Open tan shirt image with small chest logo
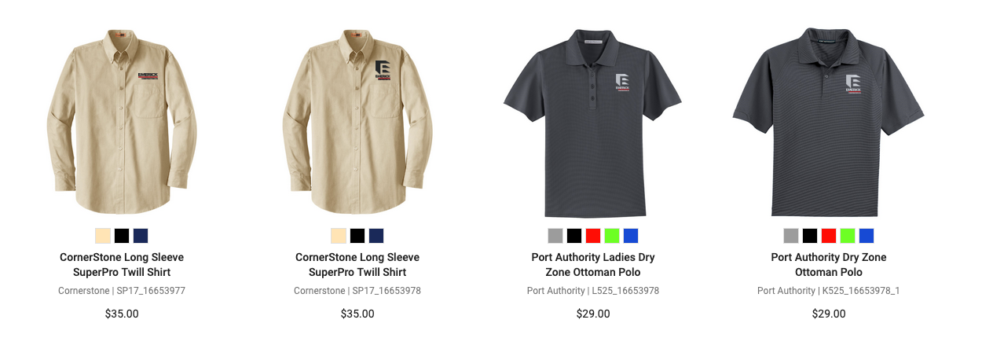Screen dimensions: 993x338 (x=122, y=122)
